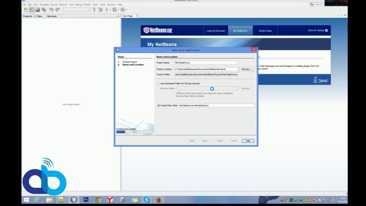Click the Help button in wizard
Viewport: 366px width, 206px height.
(248, 141)
